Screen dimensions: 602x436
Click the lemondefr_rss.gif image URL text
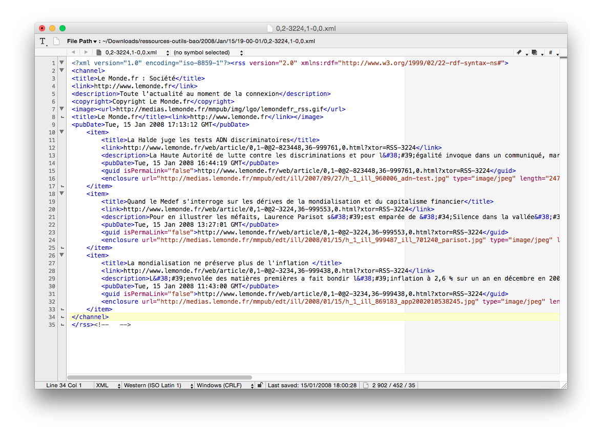220,109
